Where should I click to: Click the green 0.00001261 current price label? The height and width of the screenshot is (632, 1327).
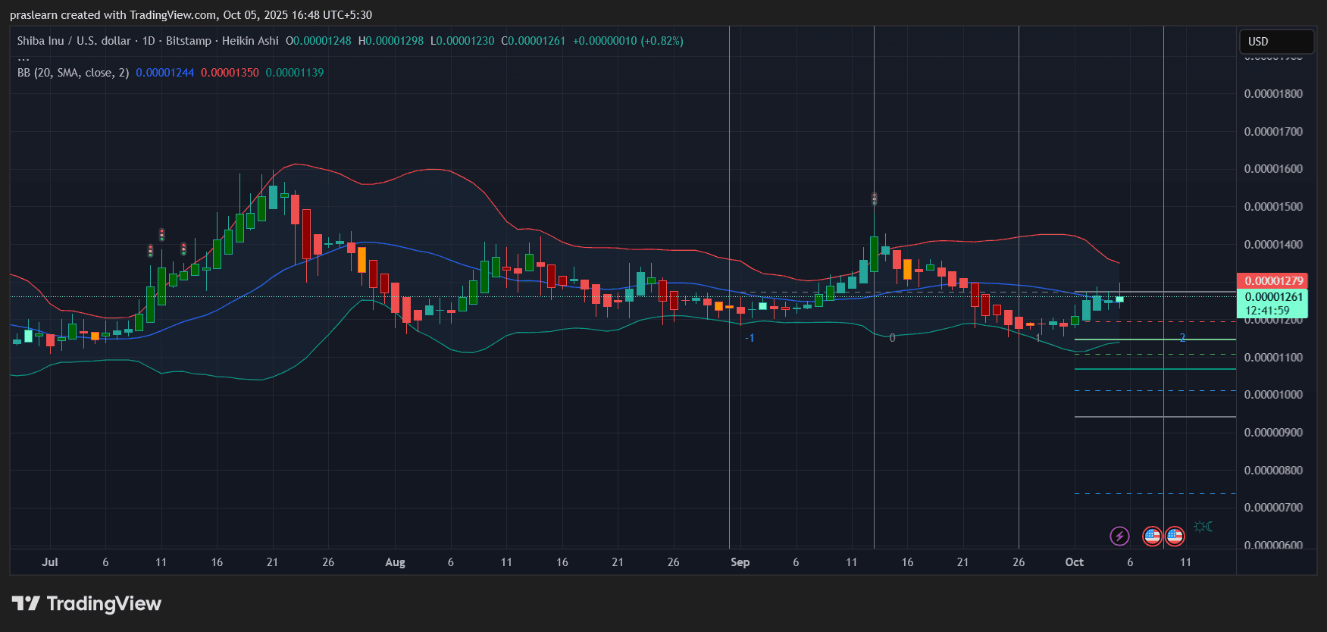[x=1273, y=297]
